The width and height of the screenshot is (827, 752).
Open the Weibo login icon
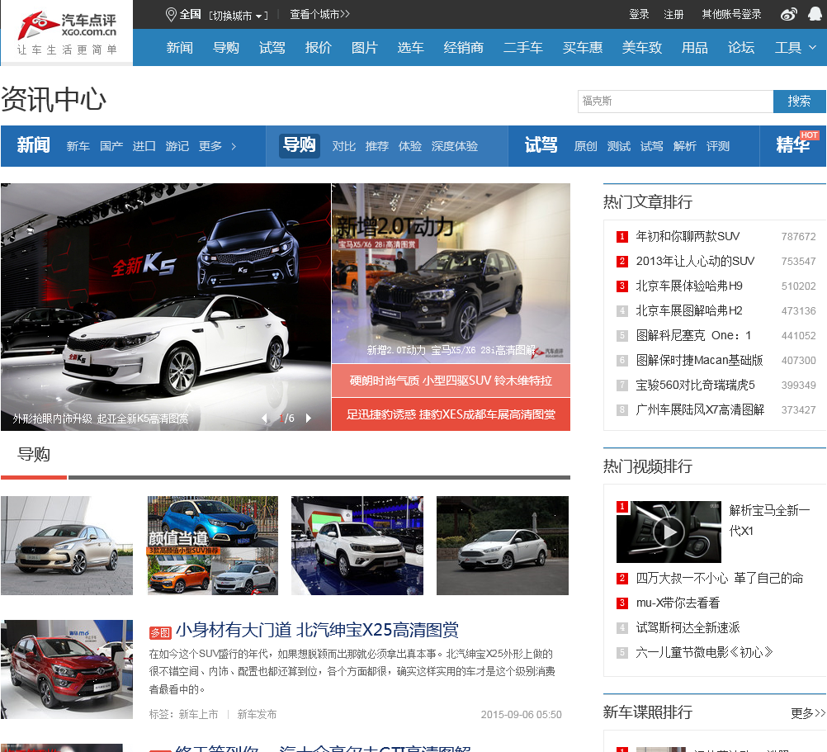788,14
